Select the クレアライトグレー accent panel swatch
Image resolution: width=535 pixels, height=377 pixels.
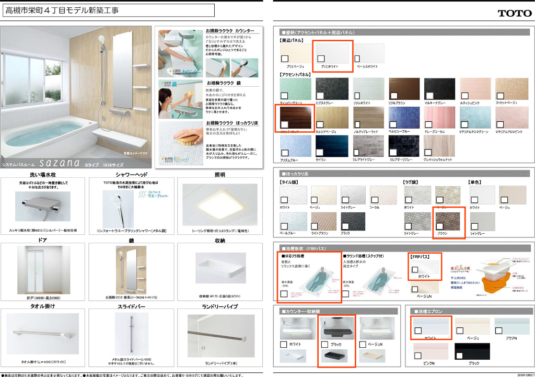368,146
